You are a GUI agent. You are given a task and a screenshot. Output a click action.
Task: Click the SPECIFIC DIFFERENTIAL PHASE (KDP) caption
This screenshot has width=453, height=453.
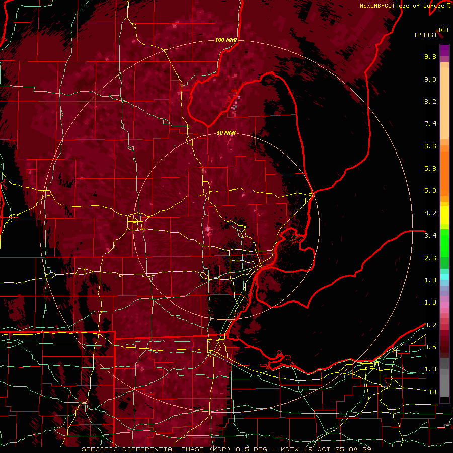[157, 449]
